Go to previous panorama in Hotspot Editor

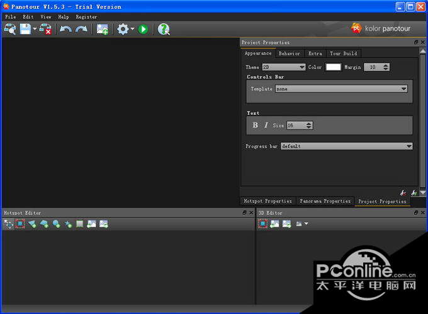pyautogui.click(x=91, y=224)
